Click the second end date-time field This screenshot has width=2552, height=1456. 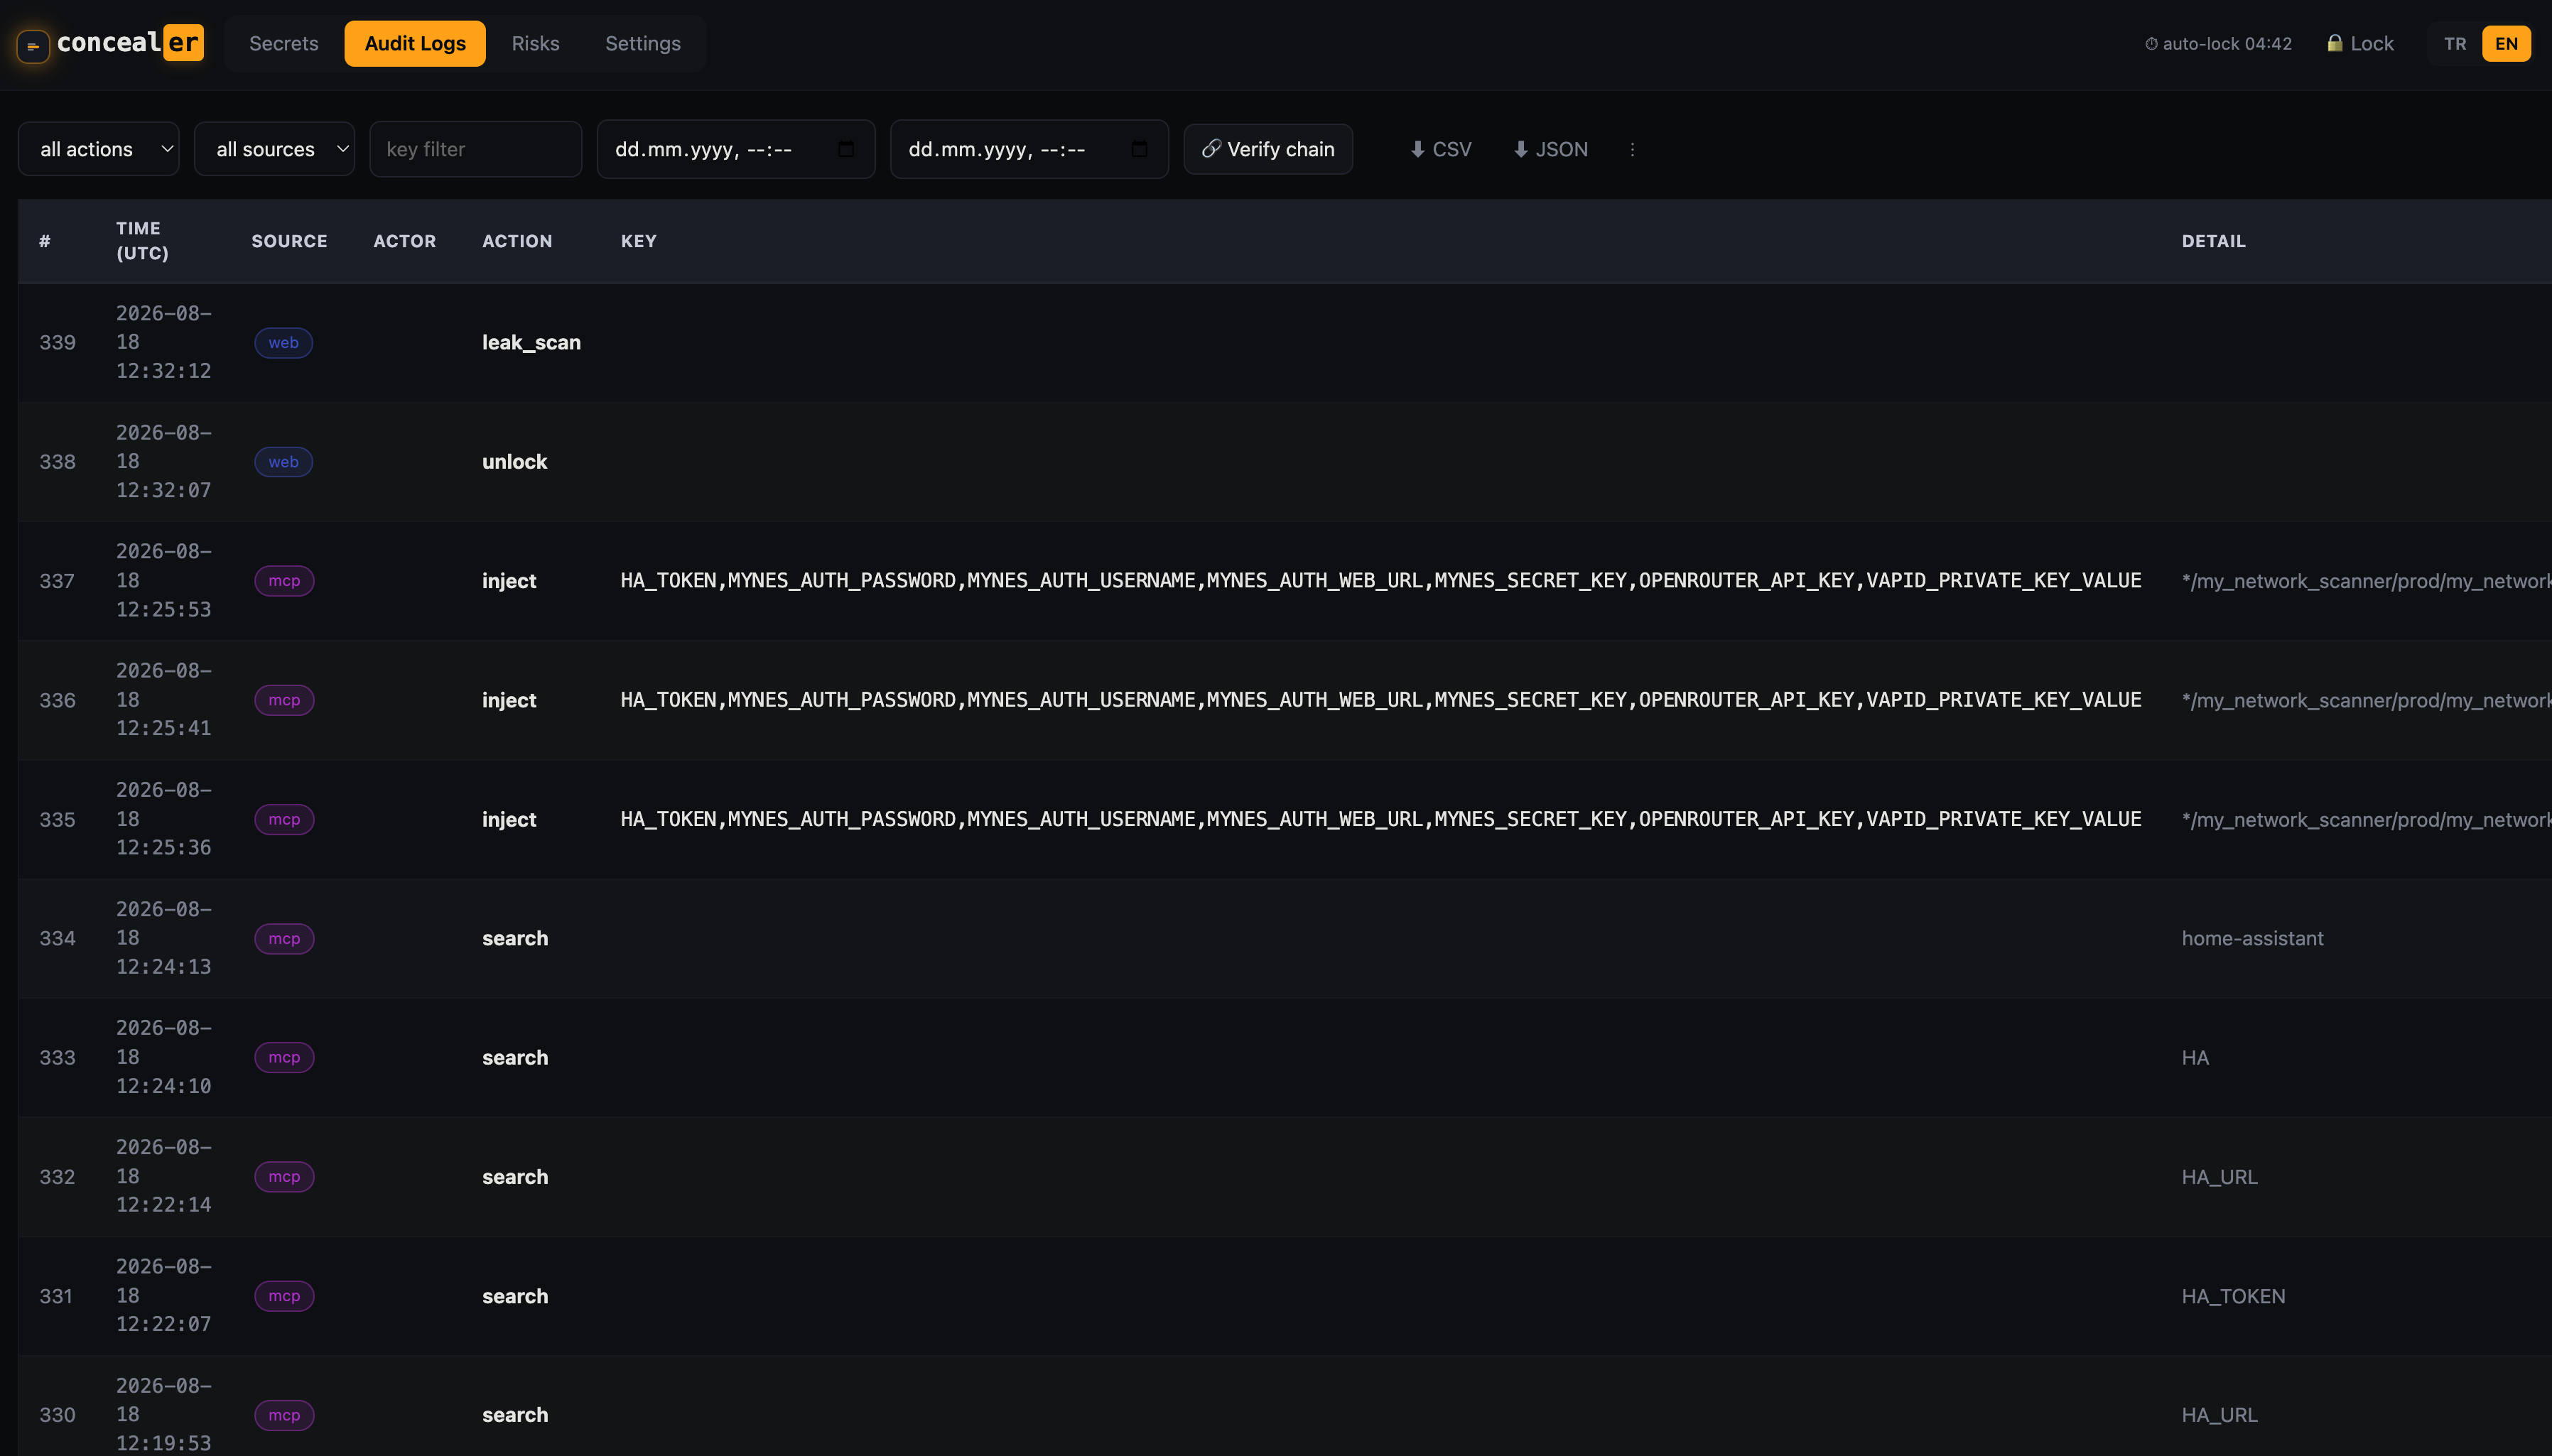[1029, 149]
